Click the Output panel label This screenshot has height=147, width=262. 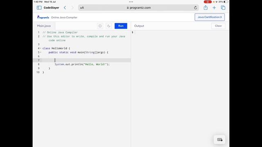139,26
